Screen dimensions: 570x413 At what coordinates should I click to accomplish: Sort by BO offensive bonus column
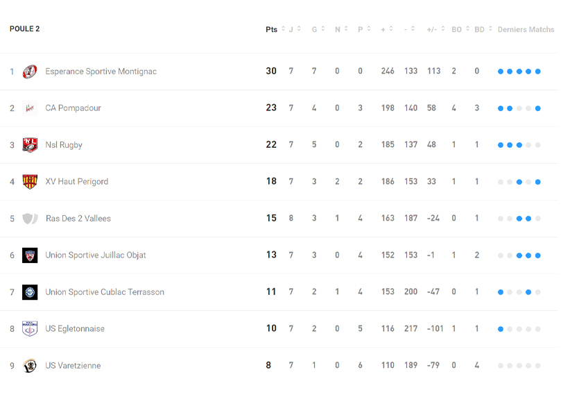[x=460, y=29]
